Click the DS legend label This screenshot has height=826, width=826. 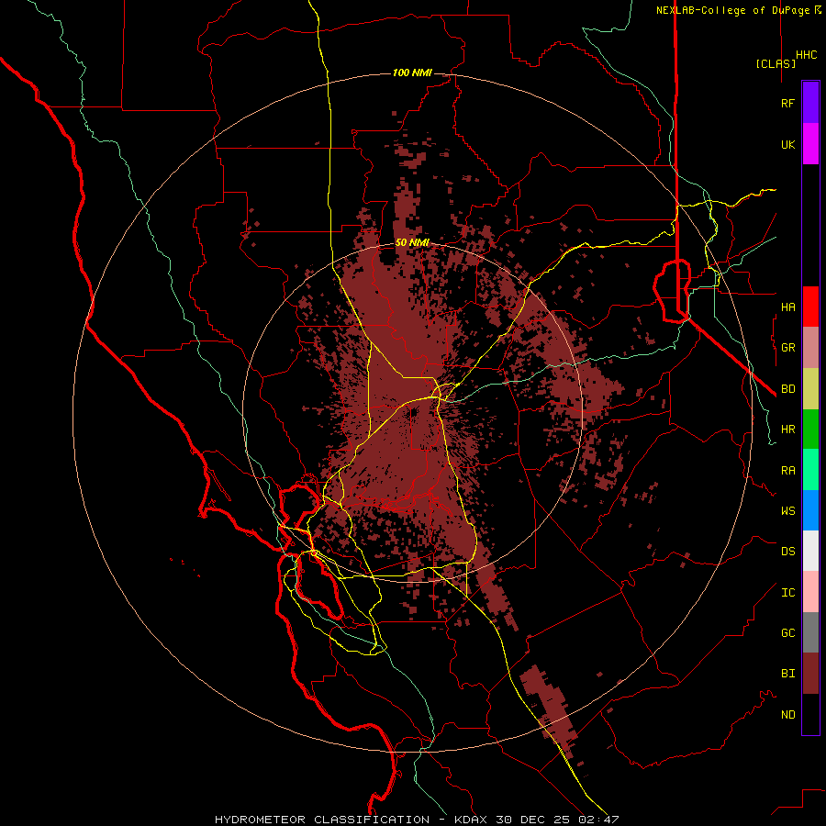click(x=788, y=552)
